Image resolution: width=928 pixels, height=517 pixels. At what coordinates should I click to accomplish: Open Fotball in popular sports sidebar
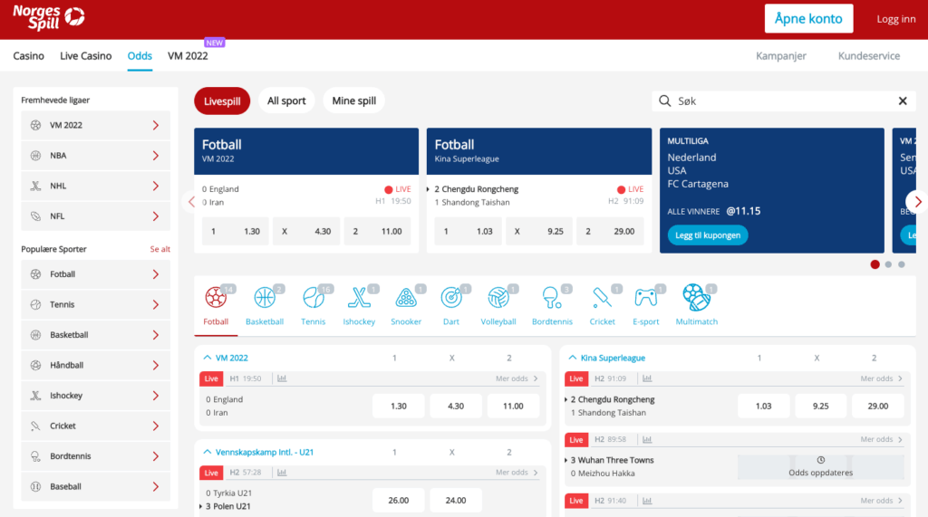click(x=95, y=274)
